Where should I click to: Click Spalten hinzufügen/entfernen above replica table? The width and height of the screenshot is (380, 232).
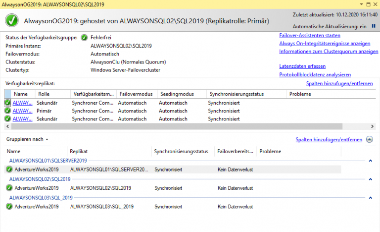339,84
